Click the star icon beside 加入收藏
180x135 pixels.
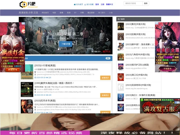click(x=85, y=4)
